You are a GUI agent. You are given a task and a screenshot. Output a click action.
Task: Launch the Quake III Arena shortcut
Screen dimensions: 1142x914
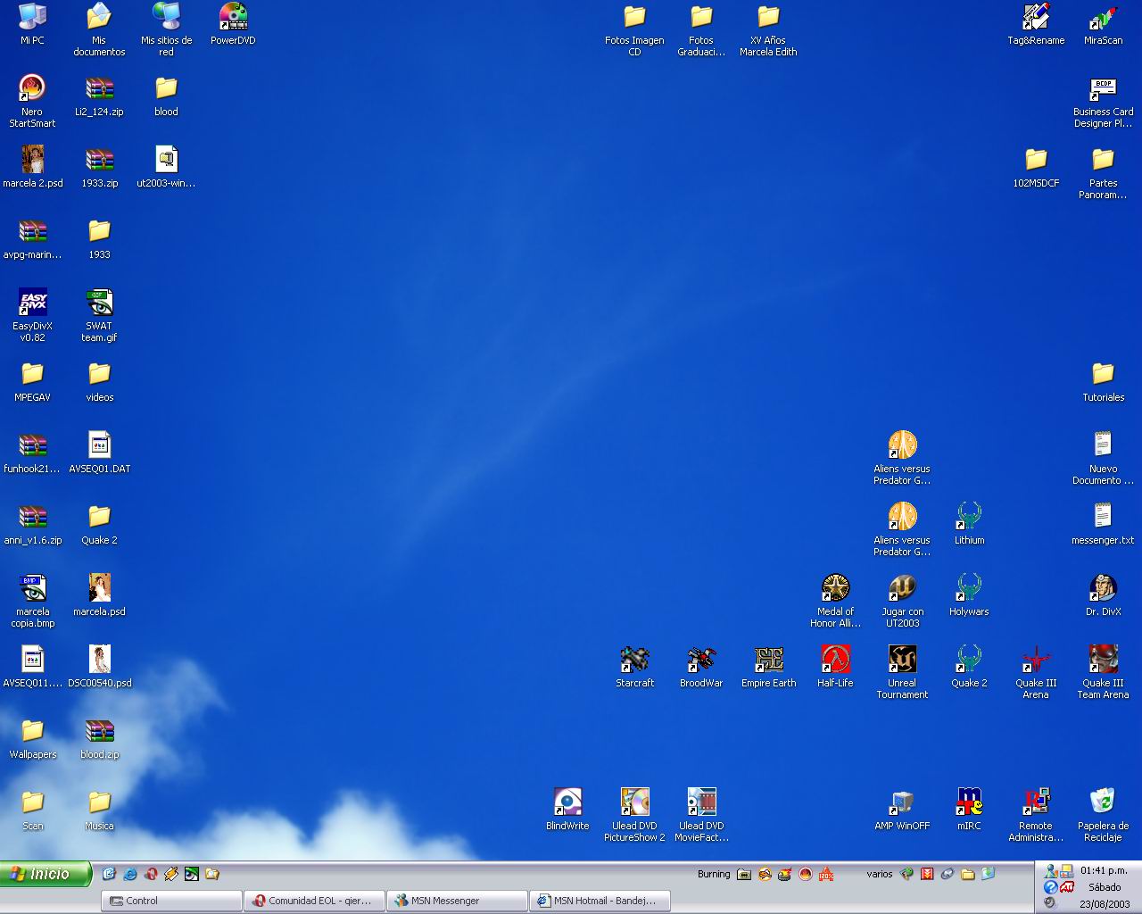[x=1036, y=659]
